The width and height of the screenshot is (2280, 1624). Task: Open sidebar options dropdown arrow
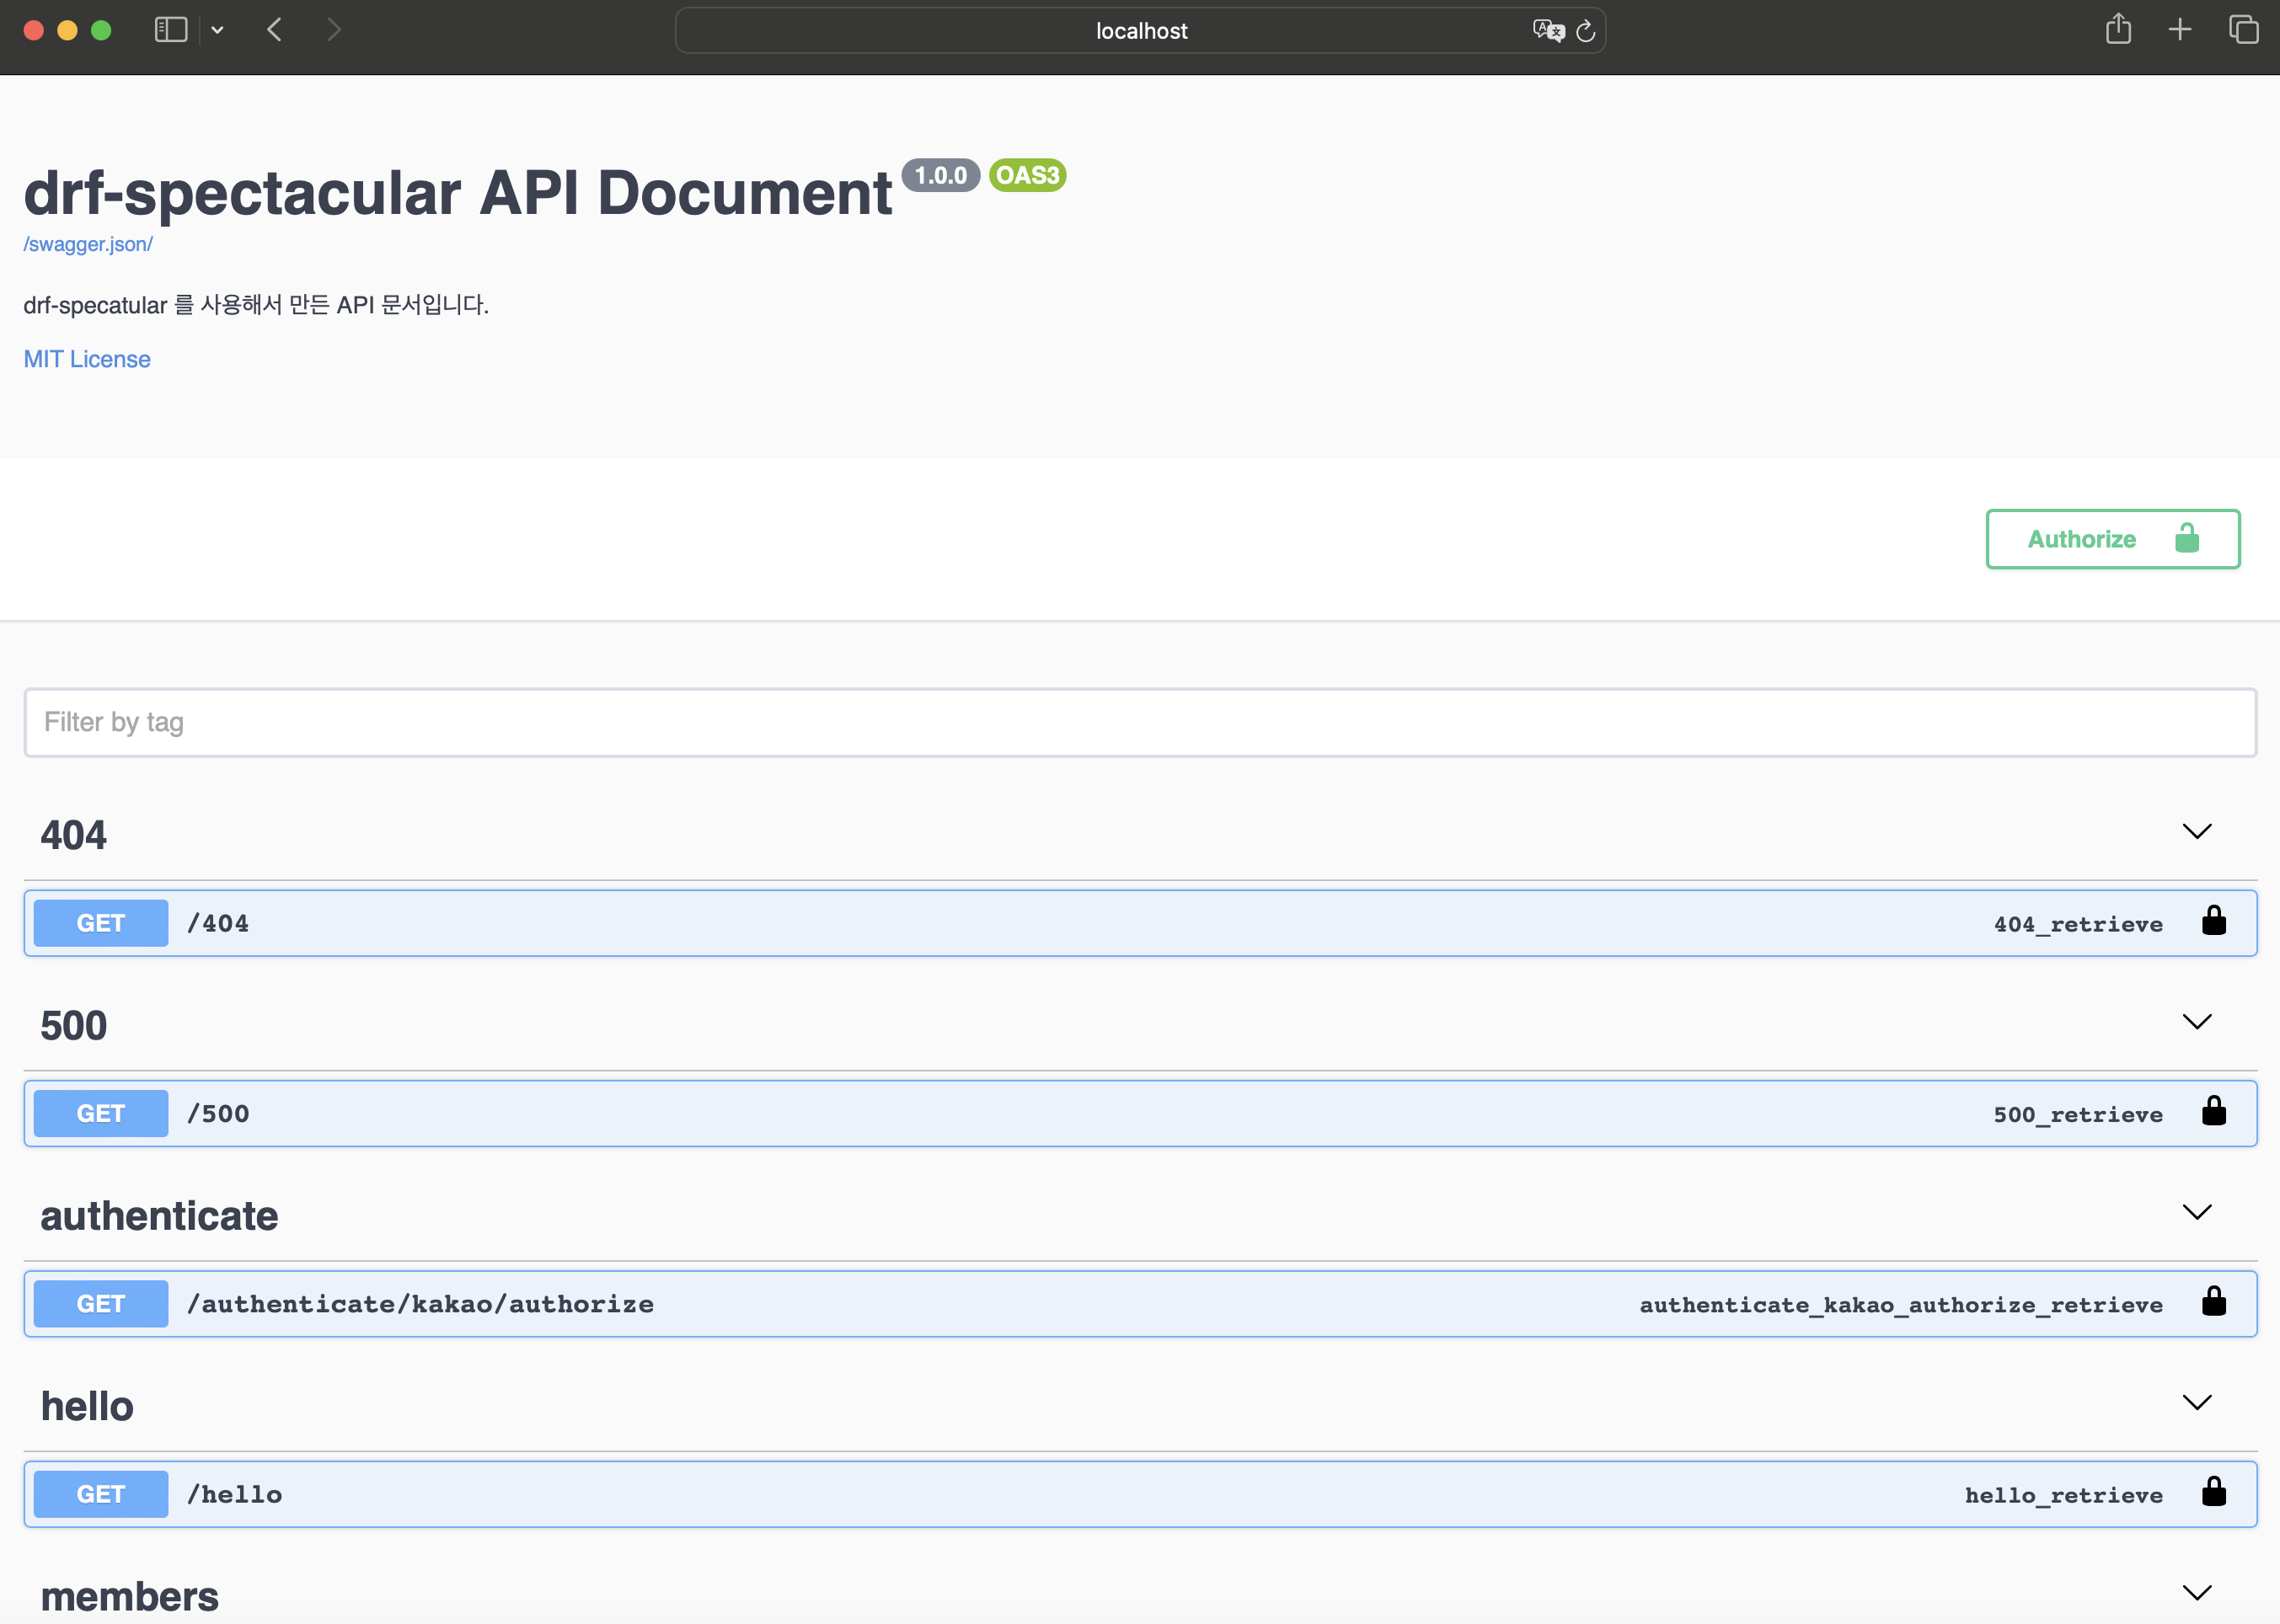(x=217, y=30)
